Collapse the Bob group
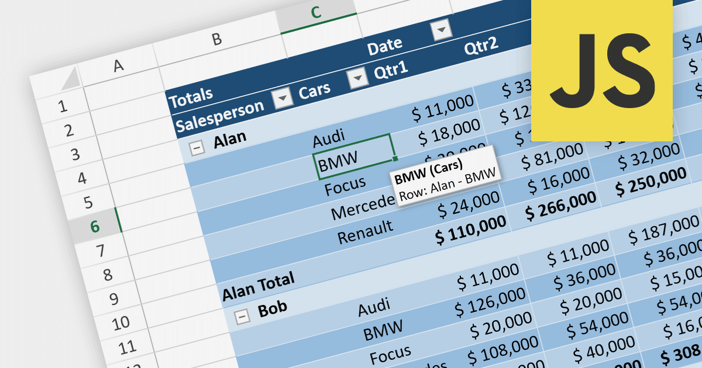The width and height of the screenshot is (702, 368). pos(242,317)
